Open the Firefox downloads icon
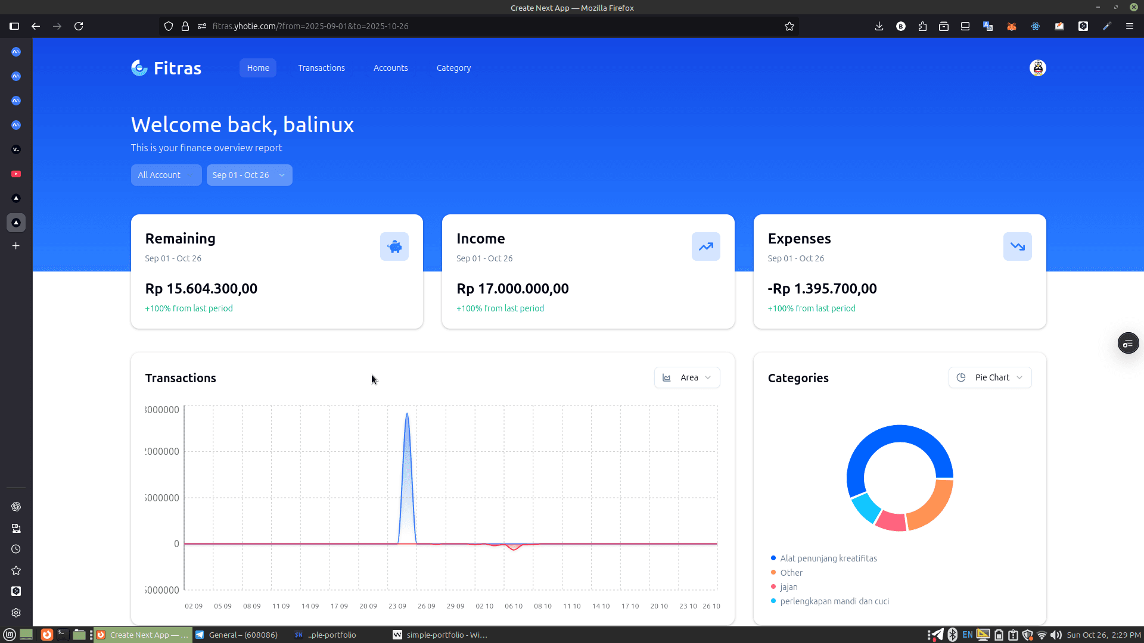1144x643 pixels. click(x=879, y=26)
